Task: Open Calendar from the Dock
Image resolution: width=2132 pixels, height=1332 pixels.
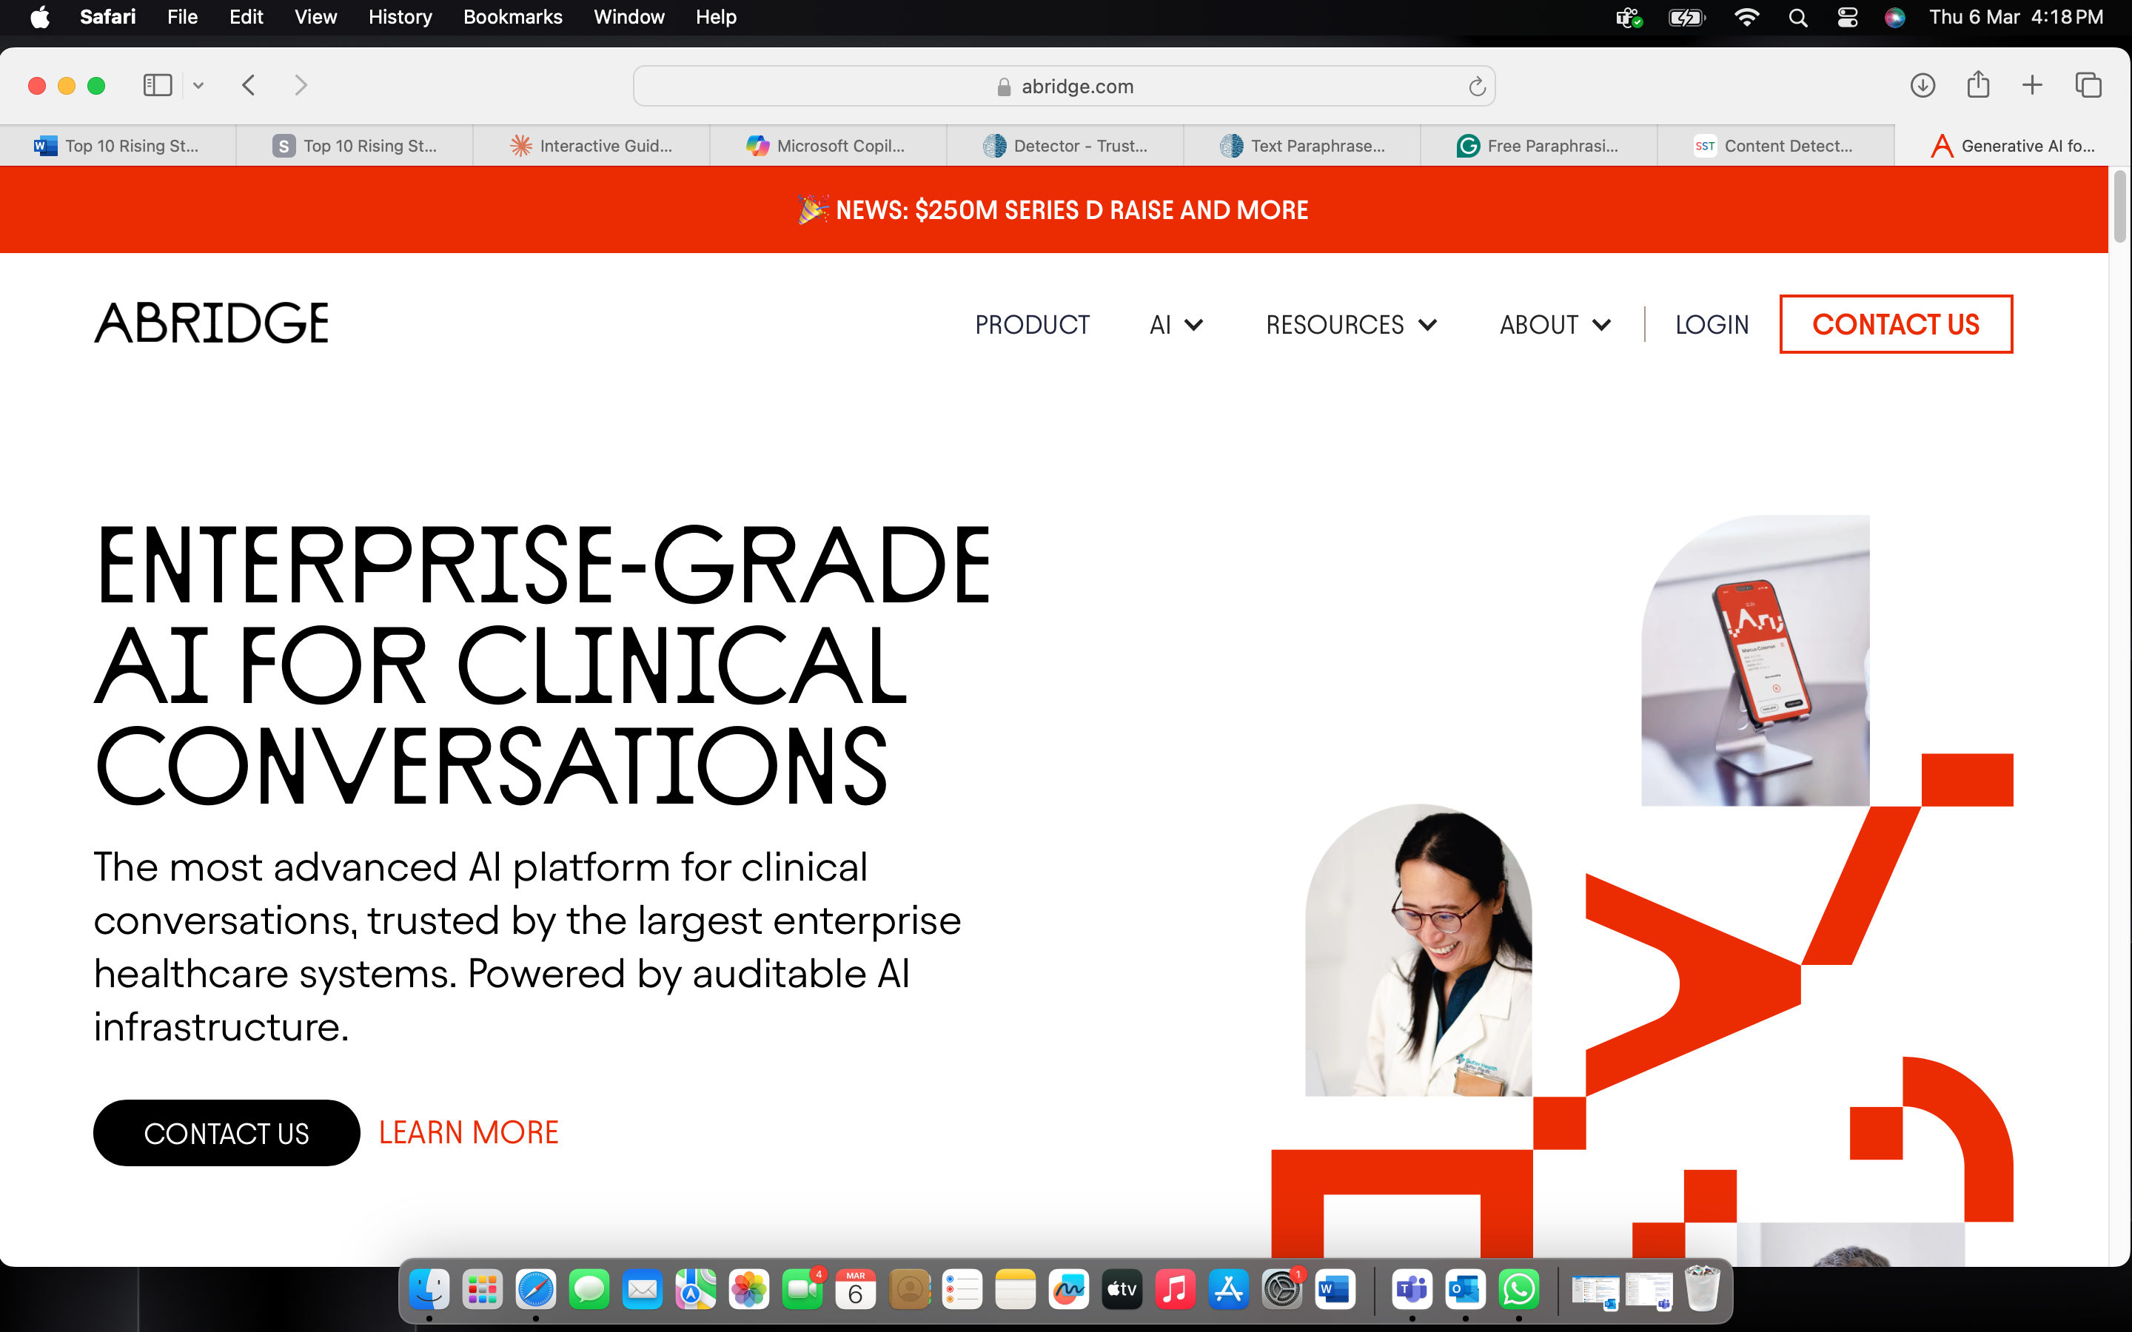Action: [856, 1290]
